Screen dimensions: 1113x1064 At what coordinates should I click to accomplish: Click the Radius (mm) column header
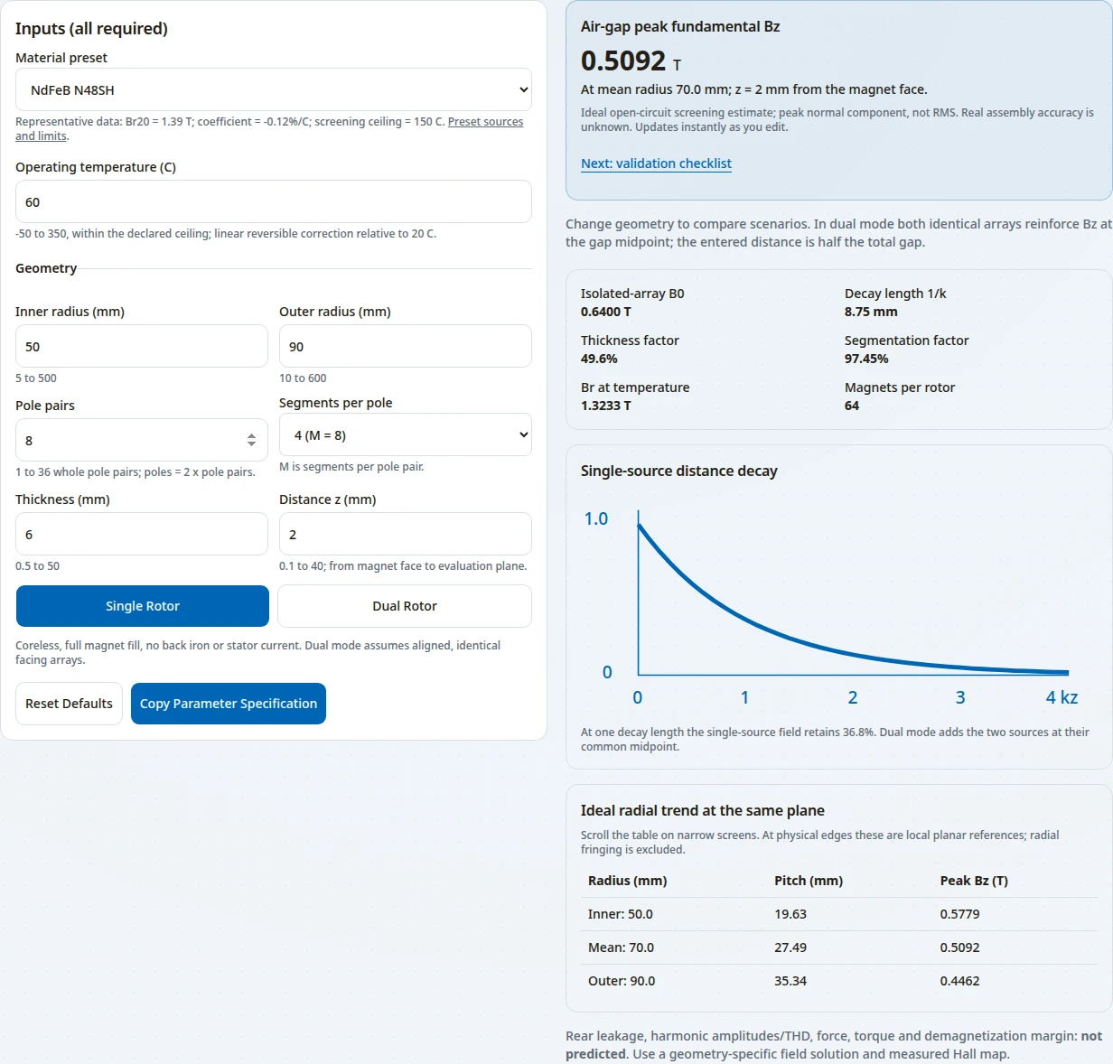coord(627,881)
